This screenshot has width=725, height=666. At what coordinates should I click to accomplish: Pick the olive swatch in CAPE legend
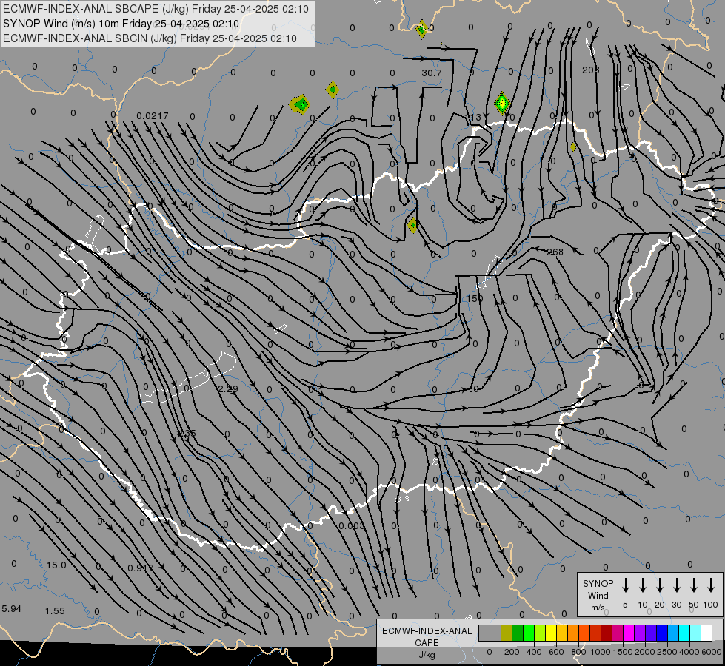click(507, 633)
